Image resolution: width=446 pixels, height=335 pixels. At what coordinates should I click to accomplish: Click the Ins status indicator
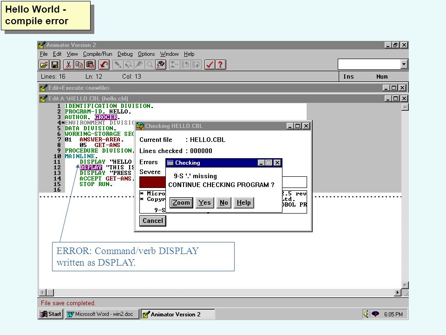[348, 76]
